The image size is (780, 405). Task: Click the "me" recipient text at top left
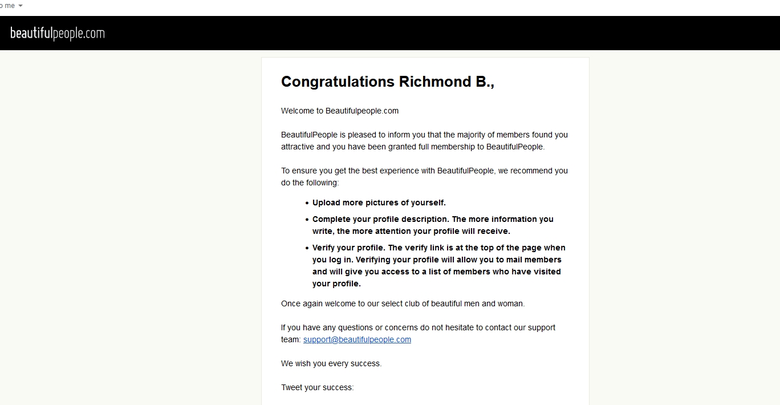pos(10,6)
